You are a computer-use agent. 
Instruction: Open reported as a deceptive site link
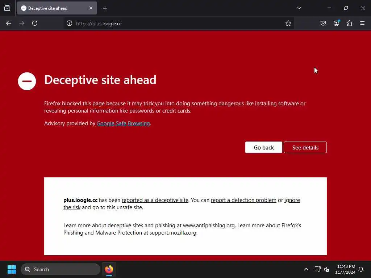tap(155, 200)
